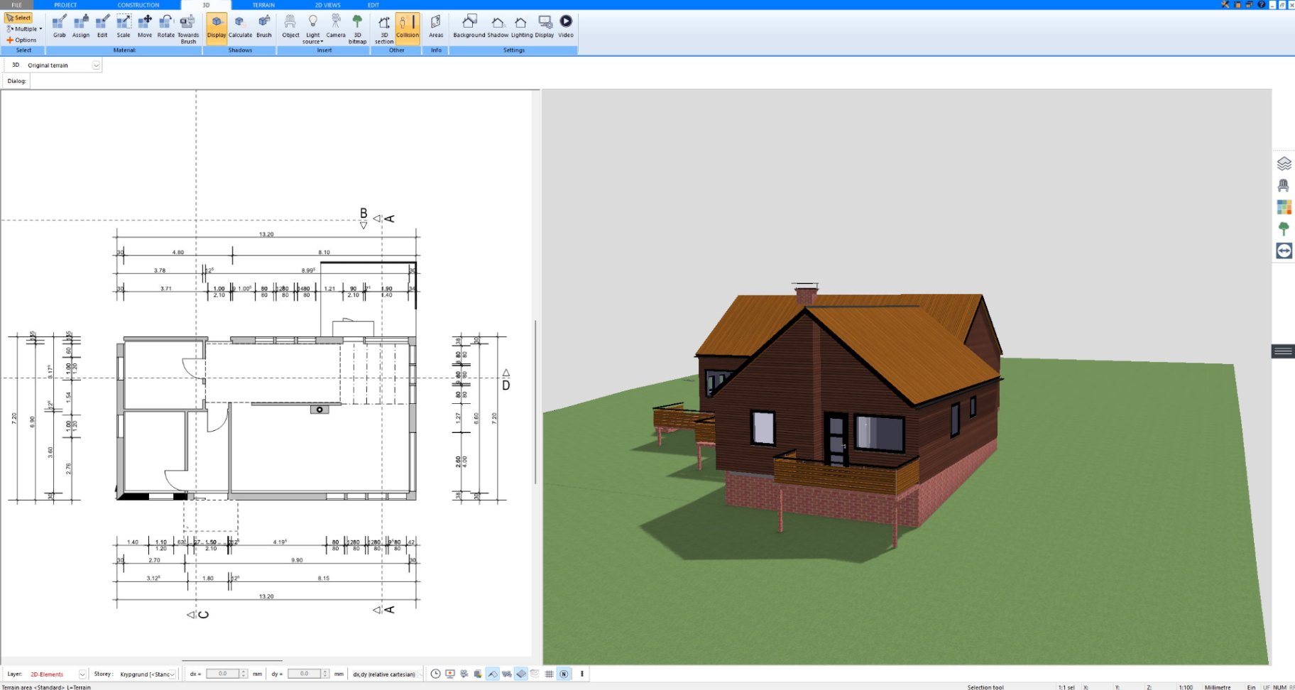This screenshot has height=690, width=1295.
Task: Toggle the shadow Display button
Action: click(217, 28)
